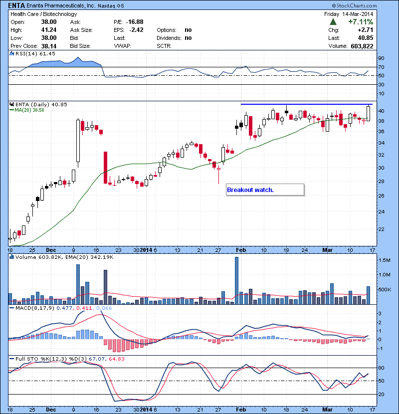This screenshot has height=414, width=399.
Task: Click the Enanta Pharmaceuticals, Inc. name
Action: tap(61, 5)
